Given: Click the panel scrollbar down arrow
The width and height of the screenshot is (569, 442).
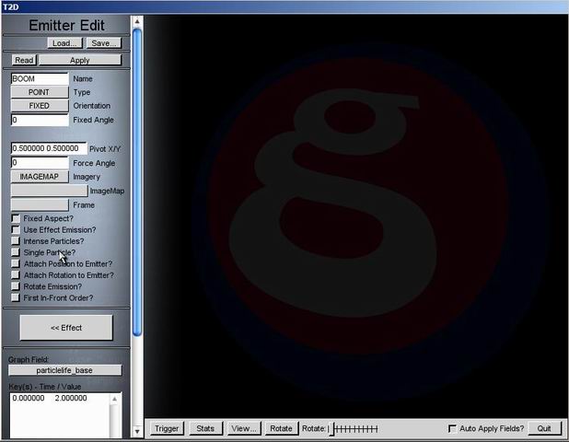Looking at the screenshot, I should coord(137,432).
